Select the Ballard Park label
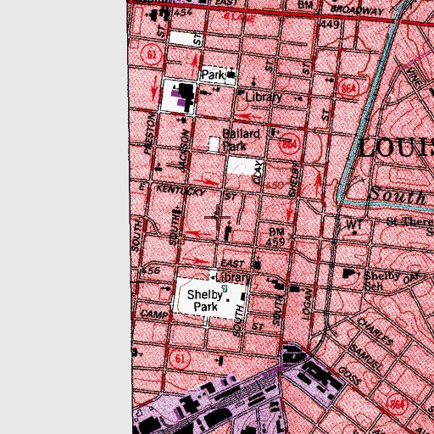Viewport: 434px width, 434px height. click(241, 140)
